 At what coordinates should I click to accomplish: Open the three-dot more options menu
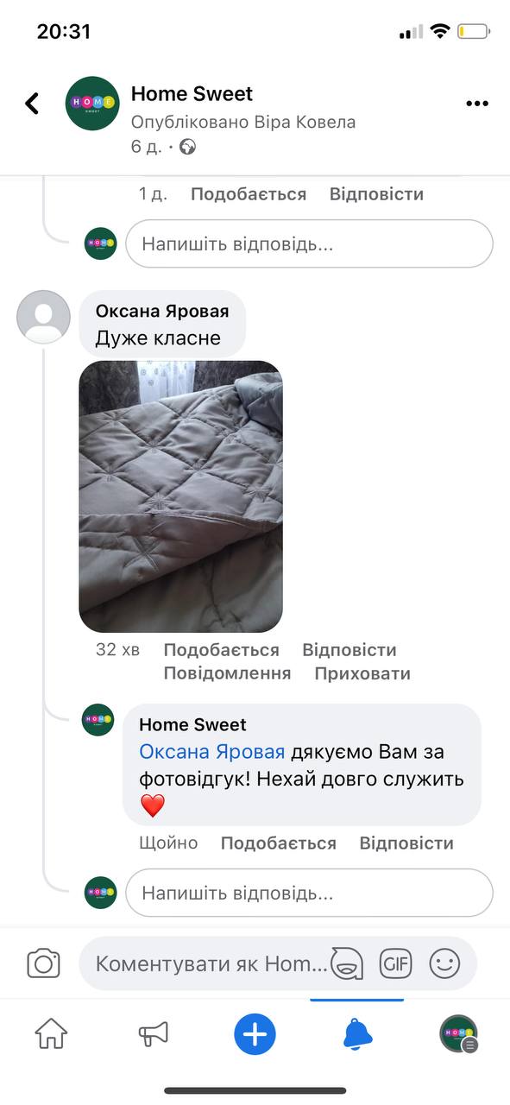tap(476, 104)
